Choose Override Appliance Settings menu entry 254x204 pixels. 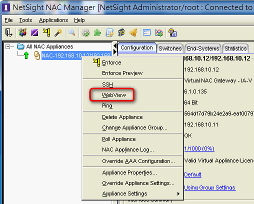pyautogui.click(x=133, y=183)
